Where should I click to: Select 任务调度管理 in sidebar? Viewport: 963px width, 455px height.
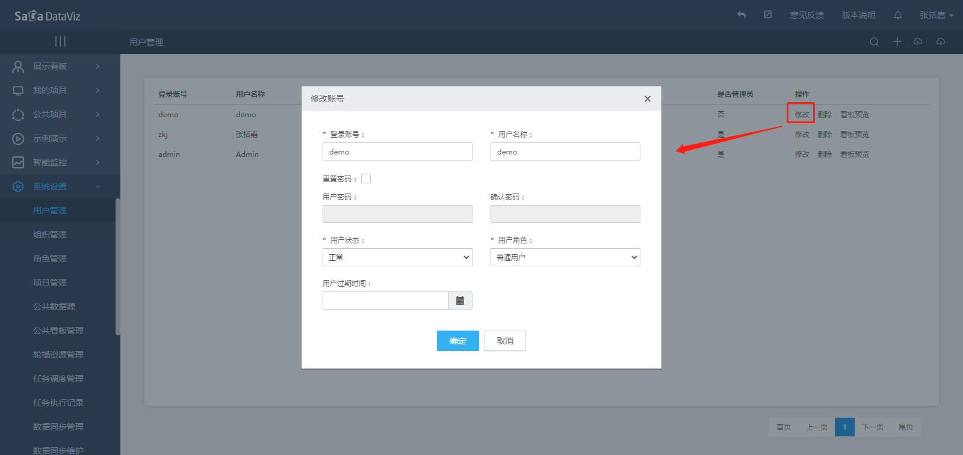pyautogui.click(x=58, y=379)
